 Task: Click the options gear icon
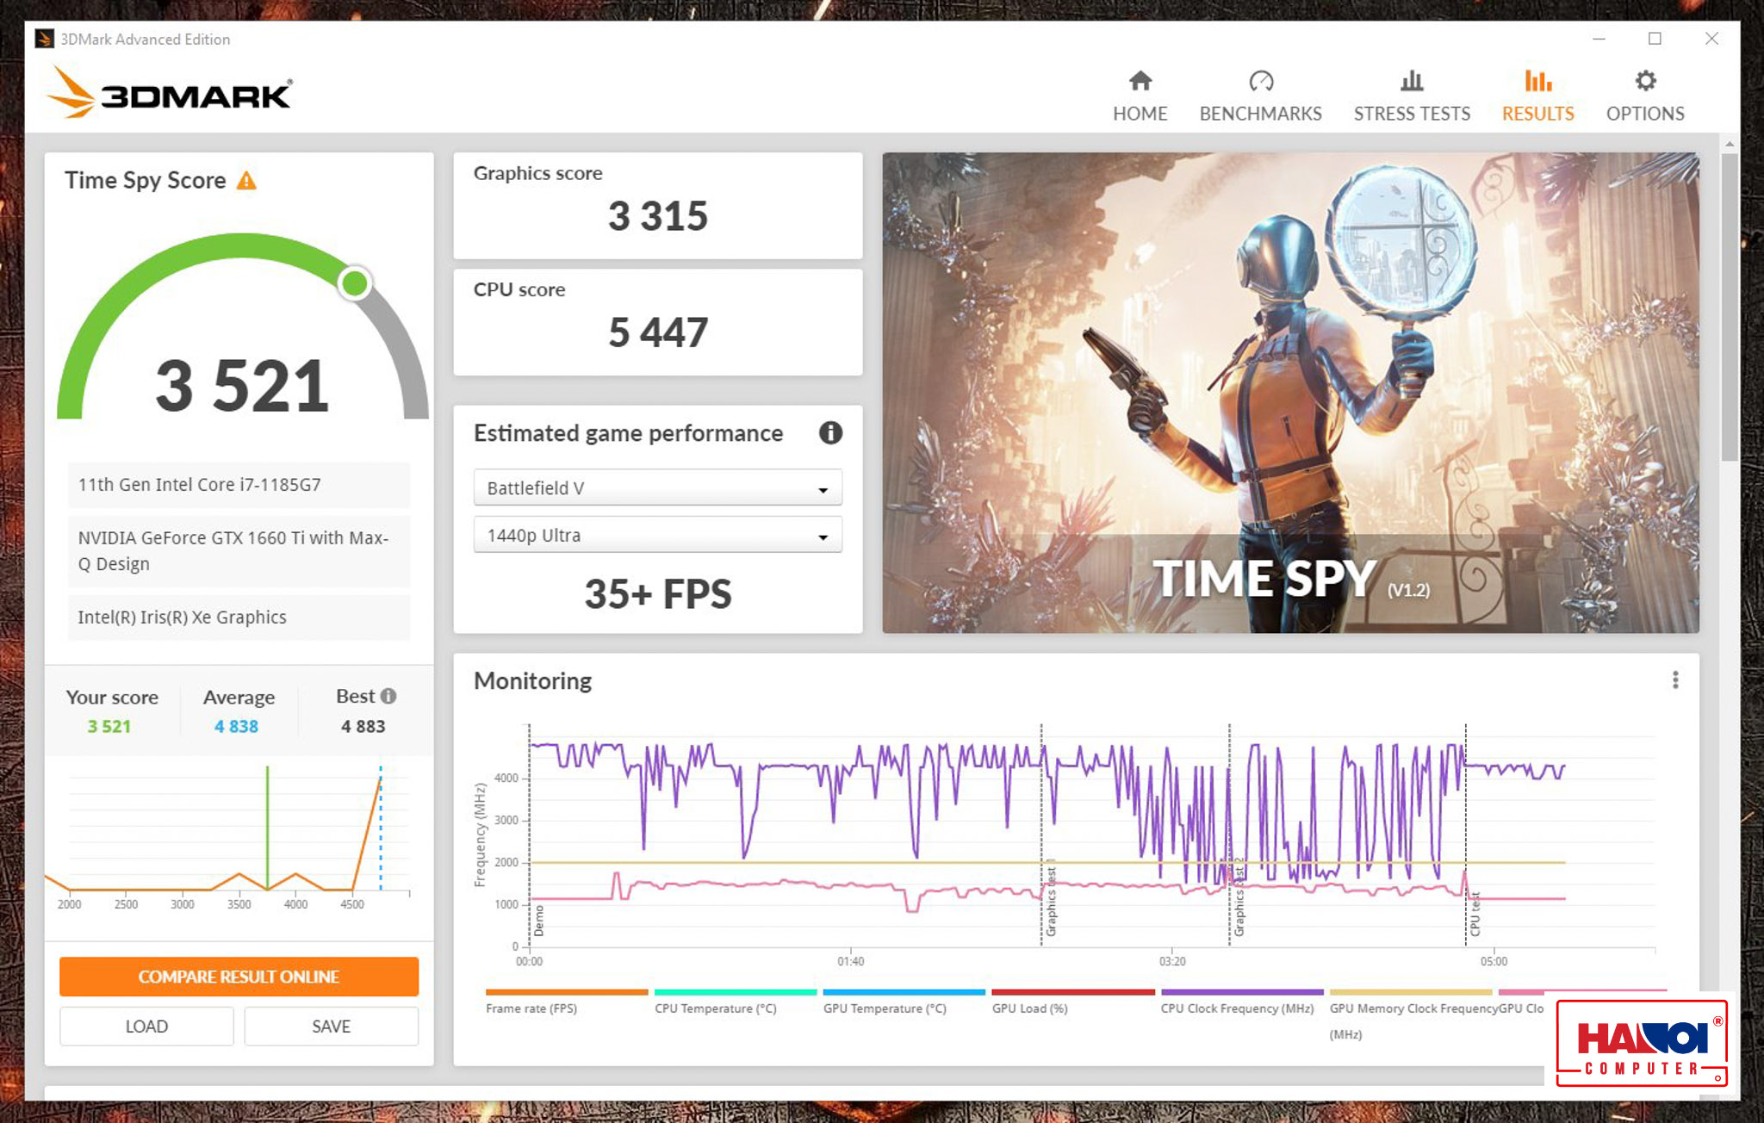[1645, 81]
